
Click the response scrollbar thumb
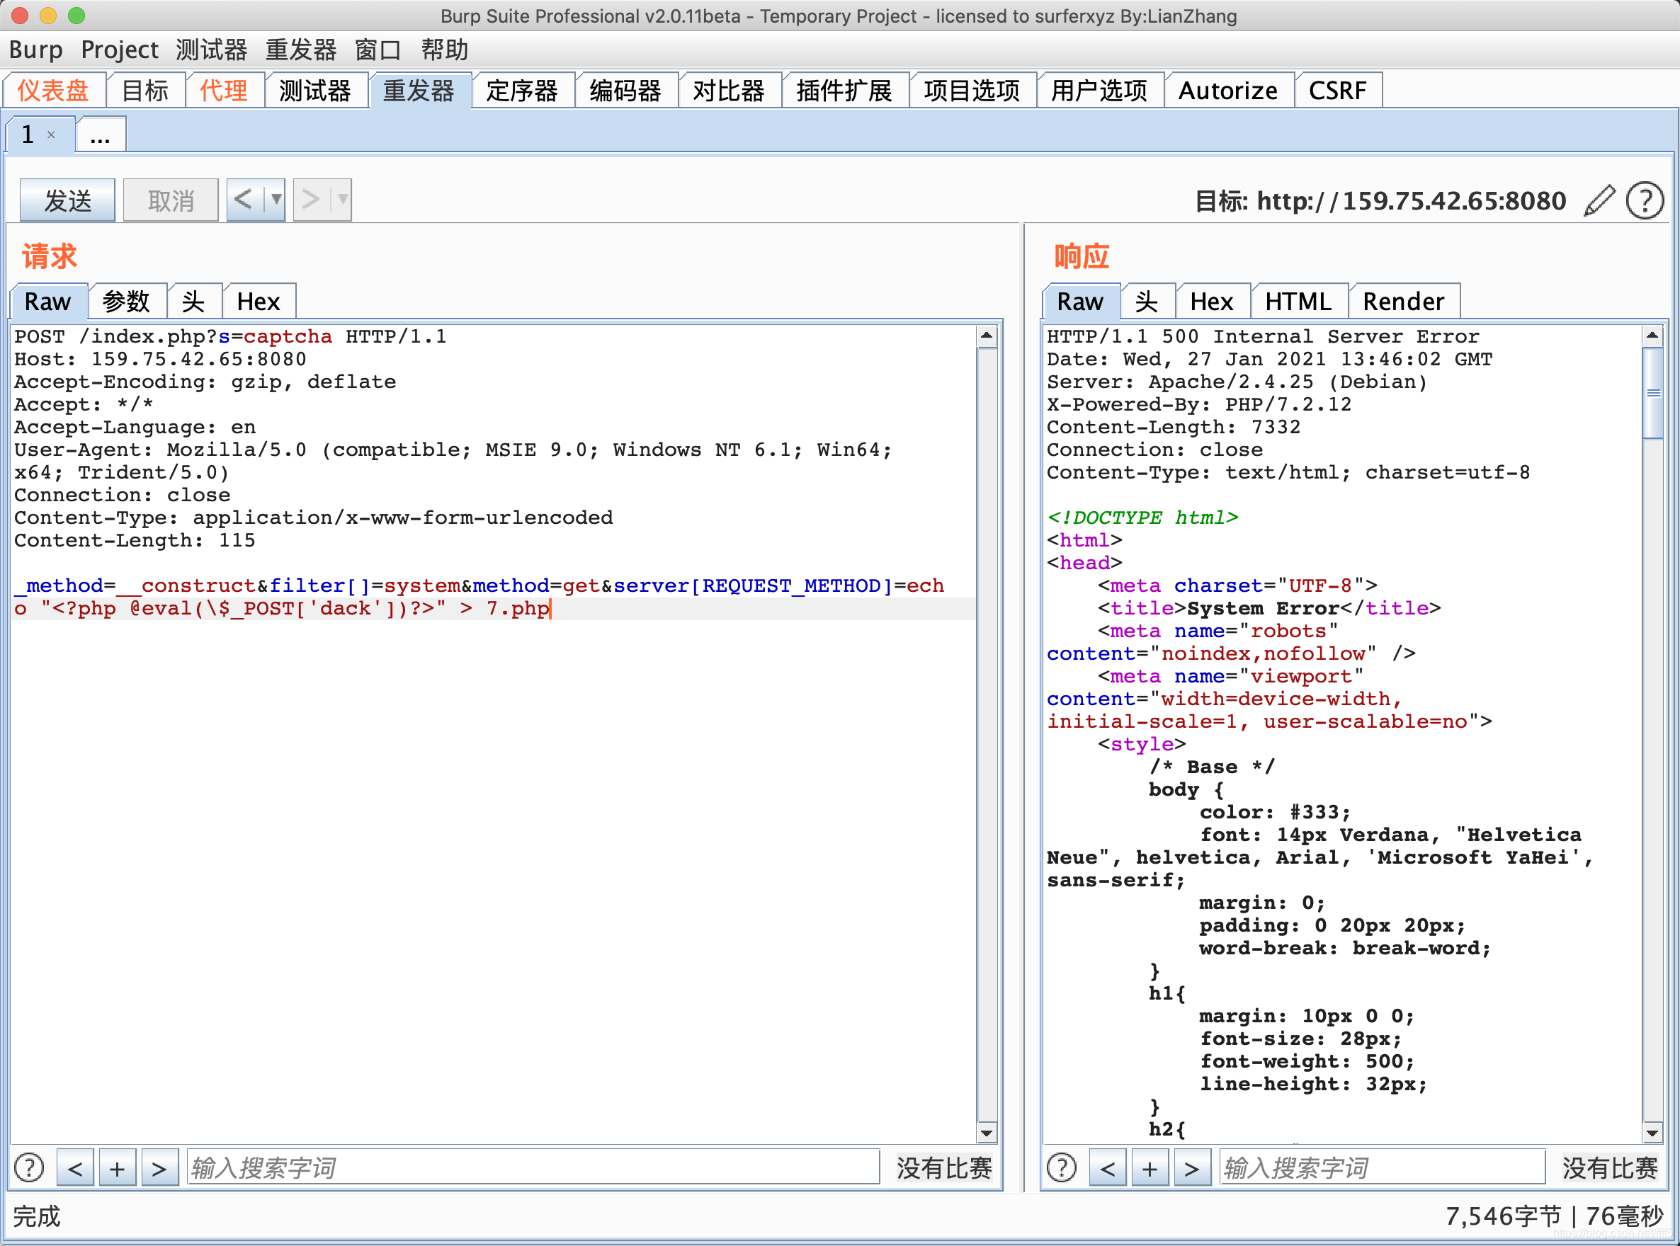1653,392
